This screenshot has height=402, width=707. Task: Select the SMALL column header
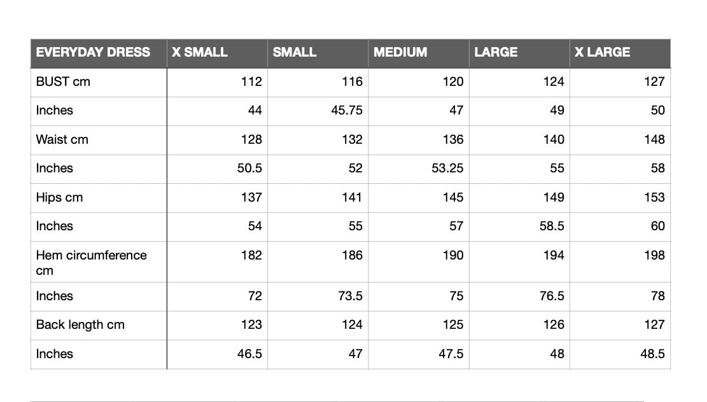[318, 53]
